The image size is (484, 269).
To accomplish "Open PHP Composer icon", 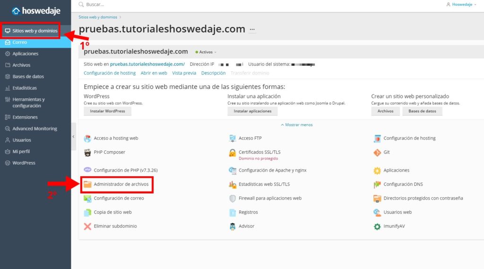I will (x=87, y=152).
